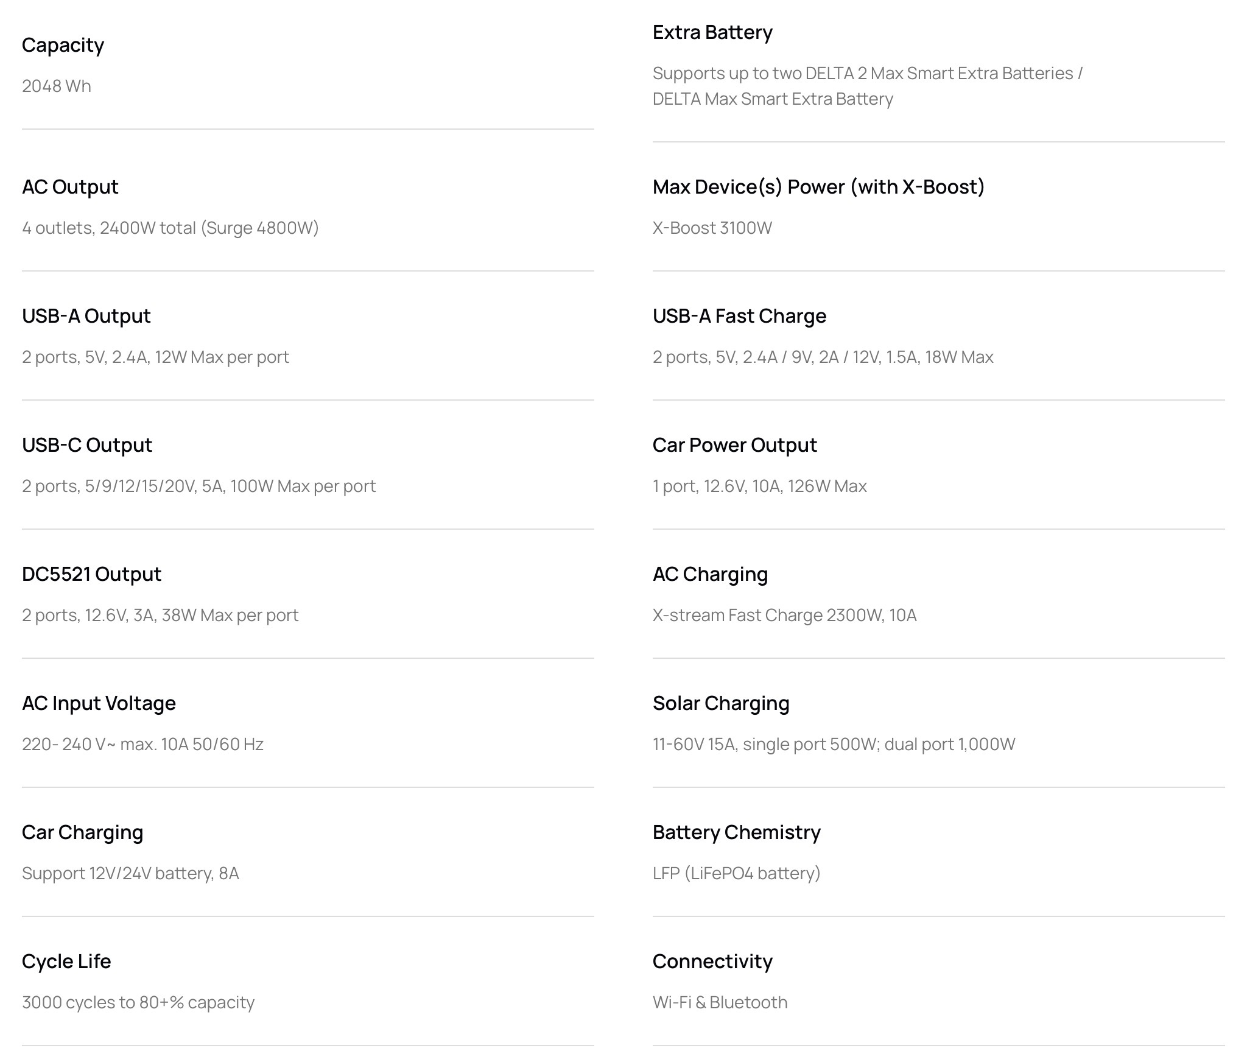Click the AC Input Voltage heading
Screen dimensions: 1247x1057
pos(99,703)
